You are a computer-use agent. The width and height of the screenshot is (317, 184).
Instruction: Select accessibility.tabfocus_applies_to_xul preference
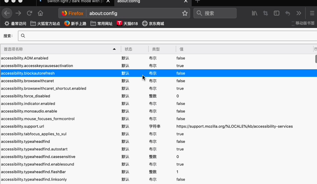coord(158,134)
